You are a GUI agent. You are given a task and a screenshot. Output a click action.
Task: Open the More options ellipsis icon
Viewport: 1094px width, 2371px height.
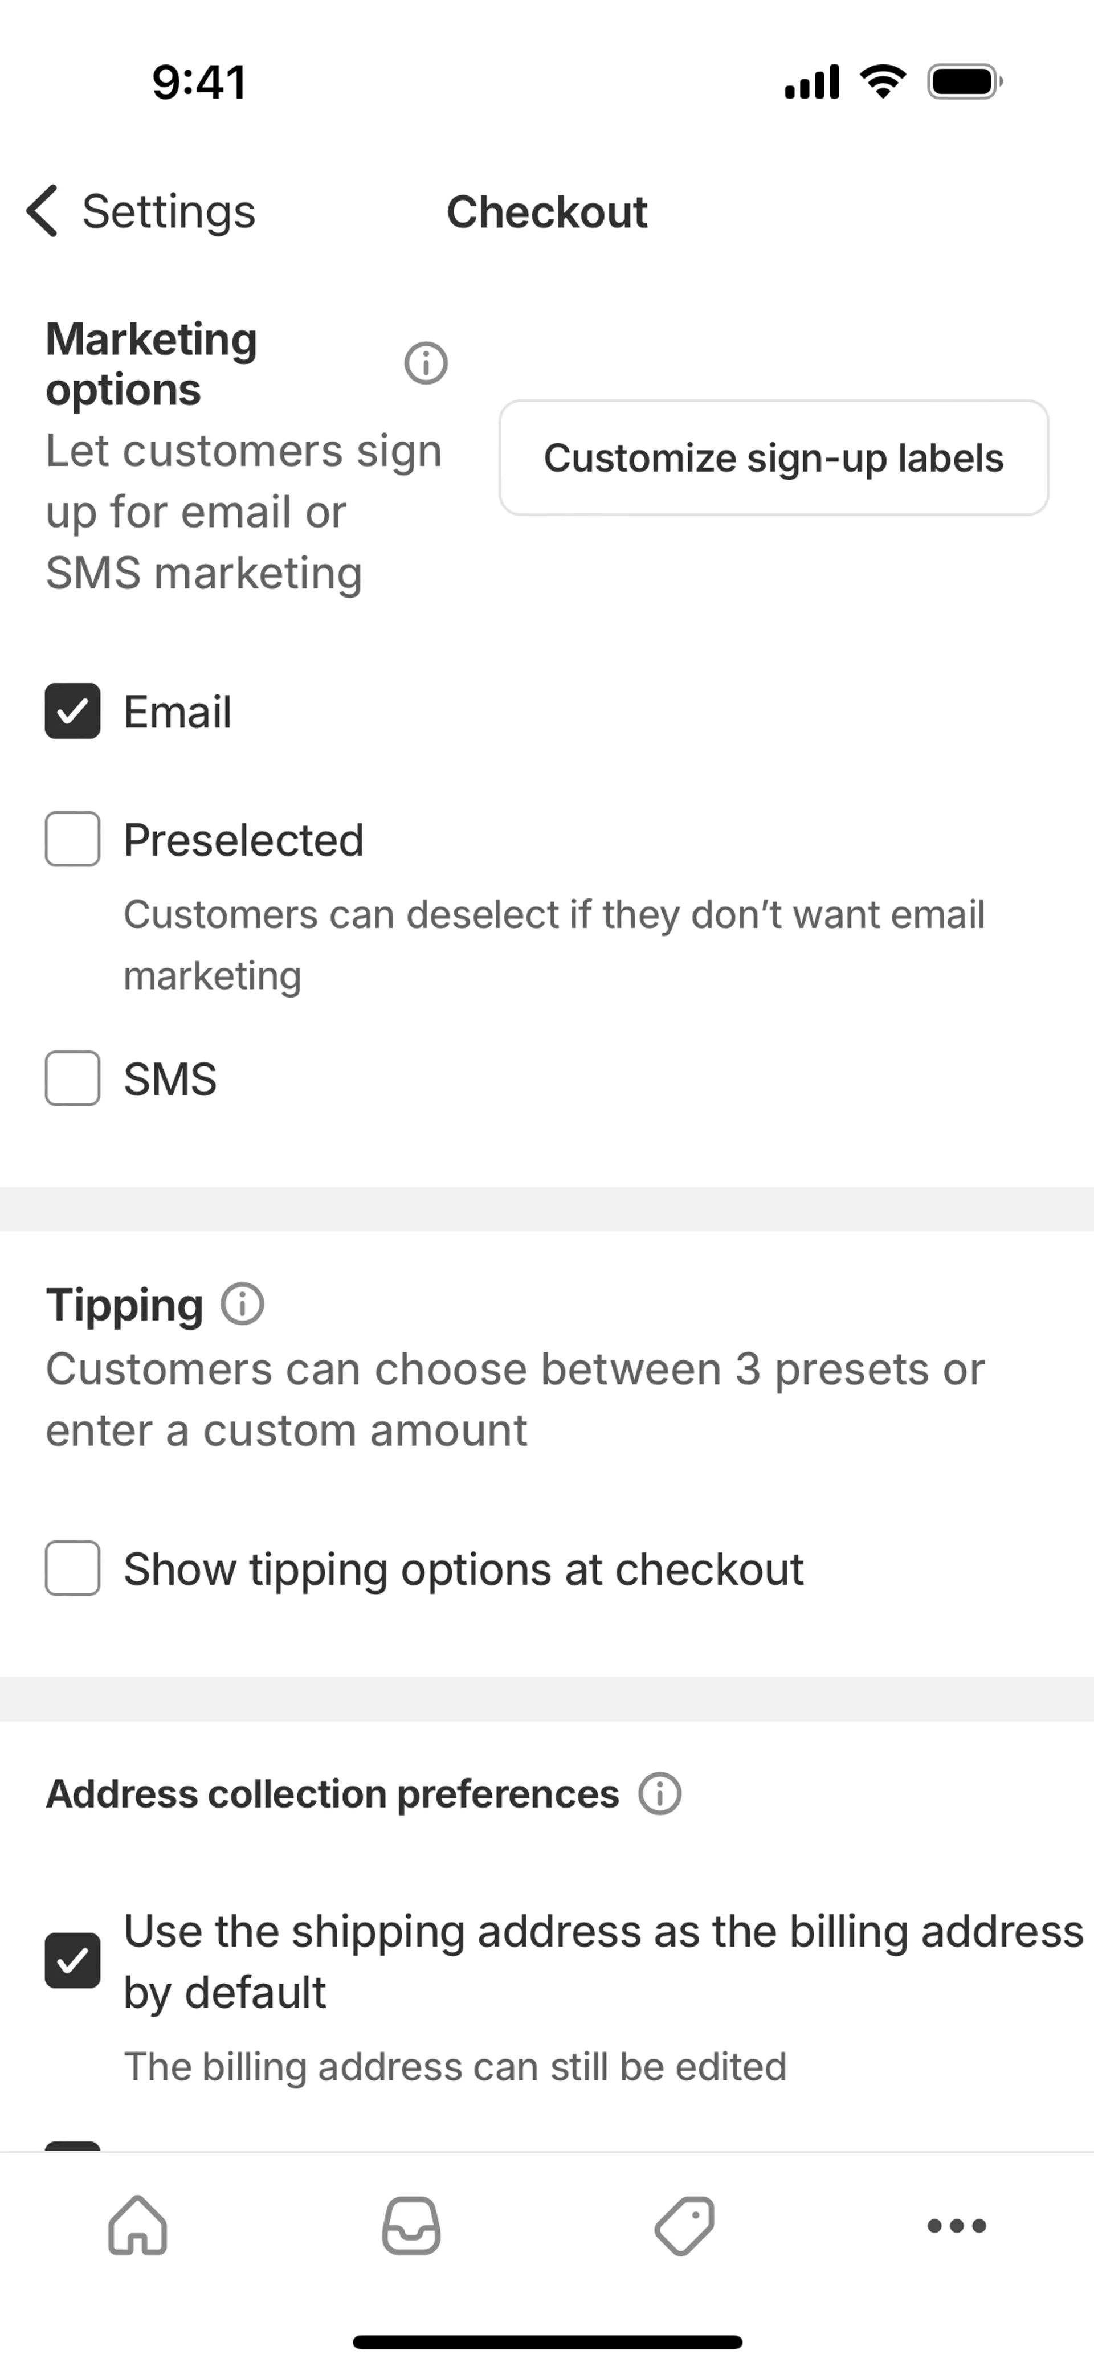point(957,2226)
